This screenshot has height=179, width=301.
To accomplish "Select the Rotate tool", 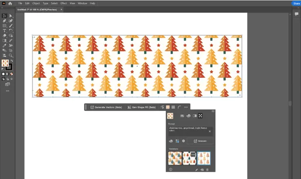I will click(x=11, y=31).
